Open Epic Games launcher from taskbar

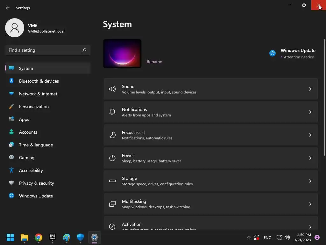pos(53,237)
